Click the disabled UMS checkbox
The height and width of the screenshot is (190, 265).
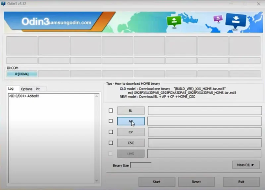(110, 154)
